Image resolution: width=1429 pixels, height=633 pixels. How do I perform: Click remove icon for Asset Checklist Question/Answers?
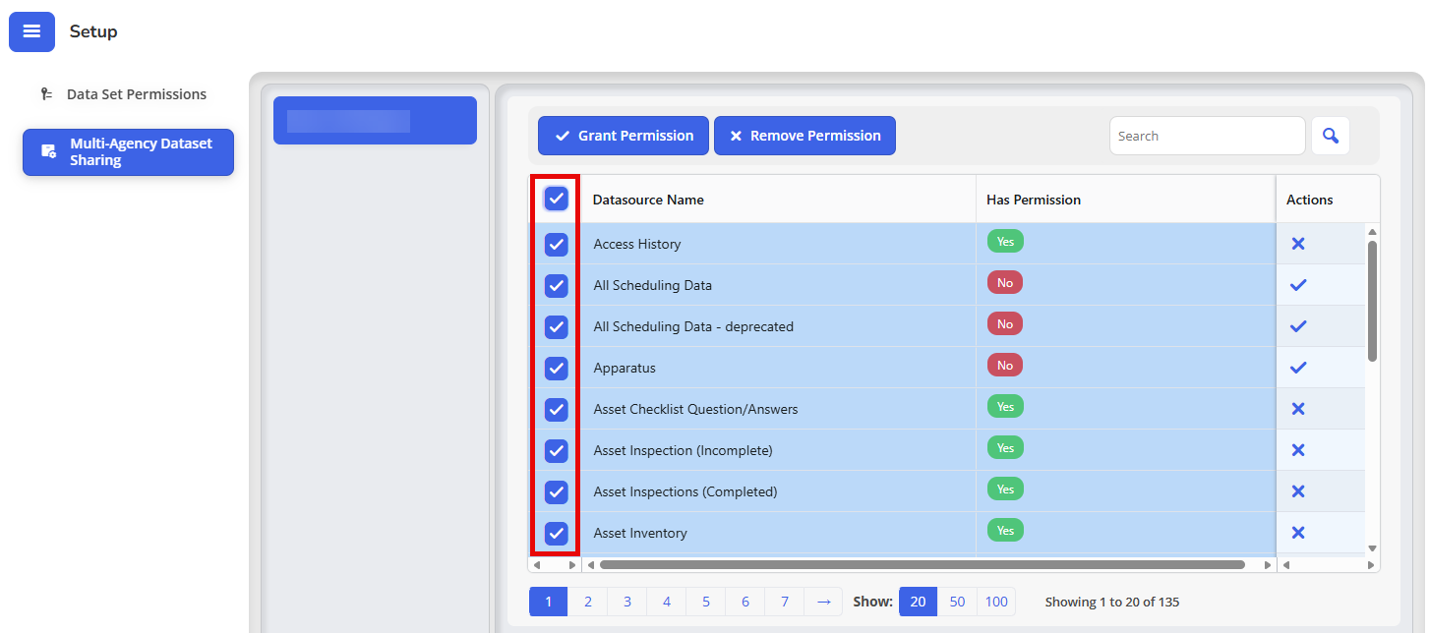click(x=1298, y=409)
